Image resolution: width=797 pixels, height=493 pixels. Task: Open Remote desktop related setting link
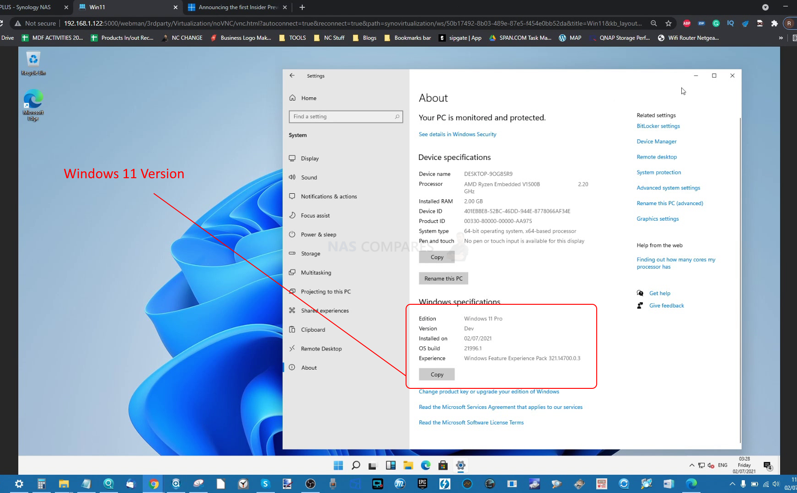click(x=657, y=157)
